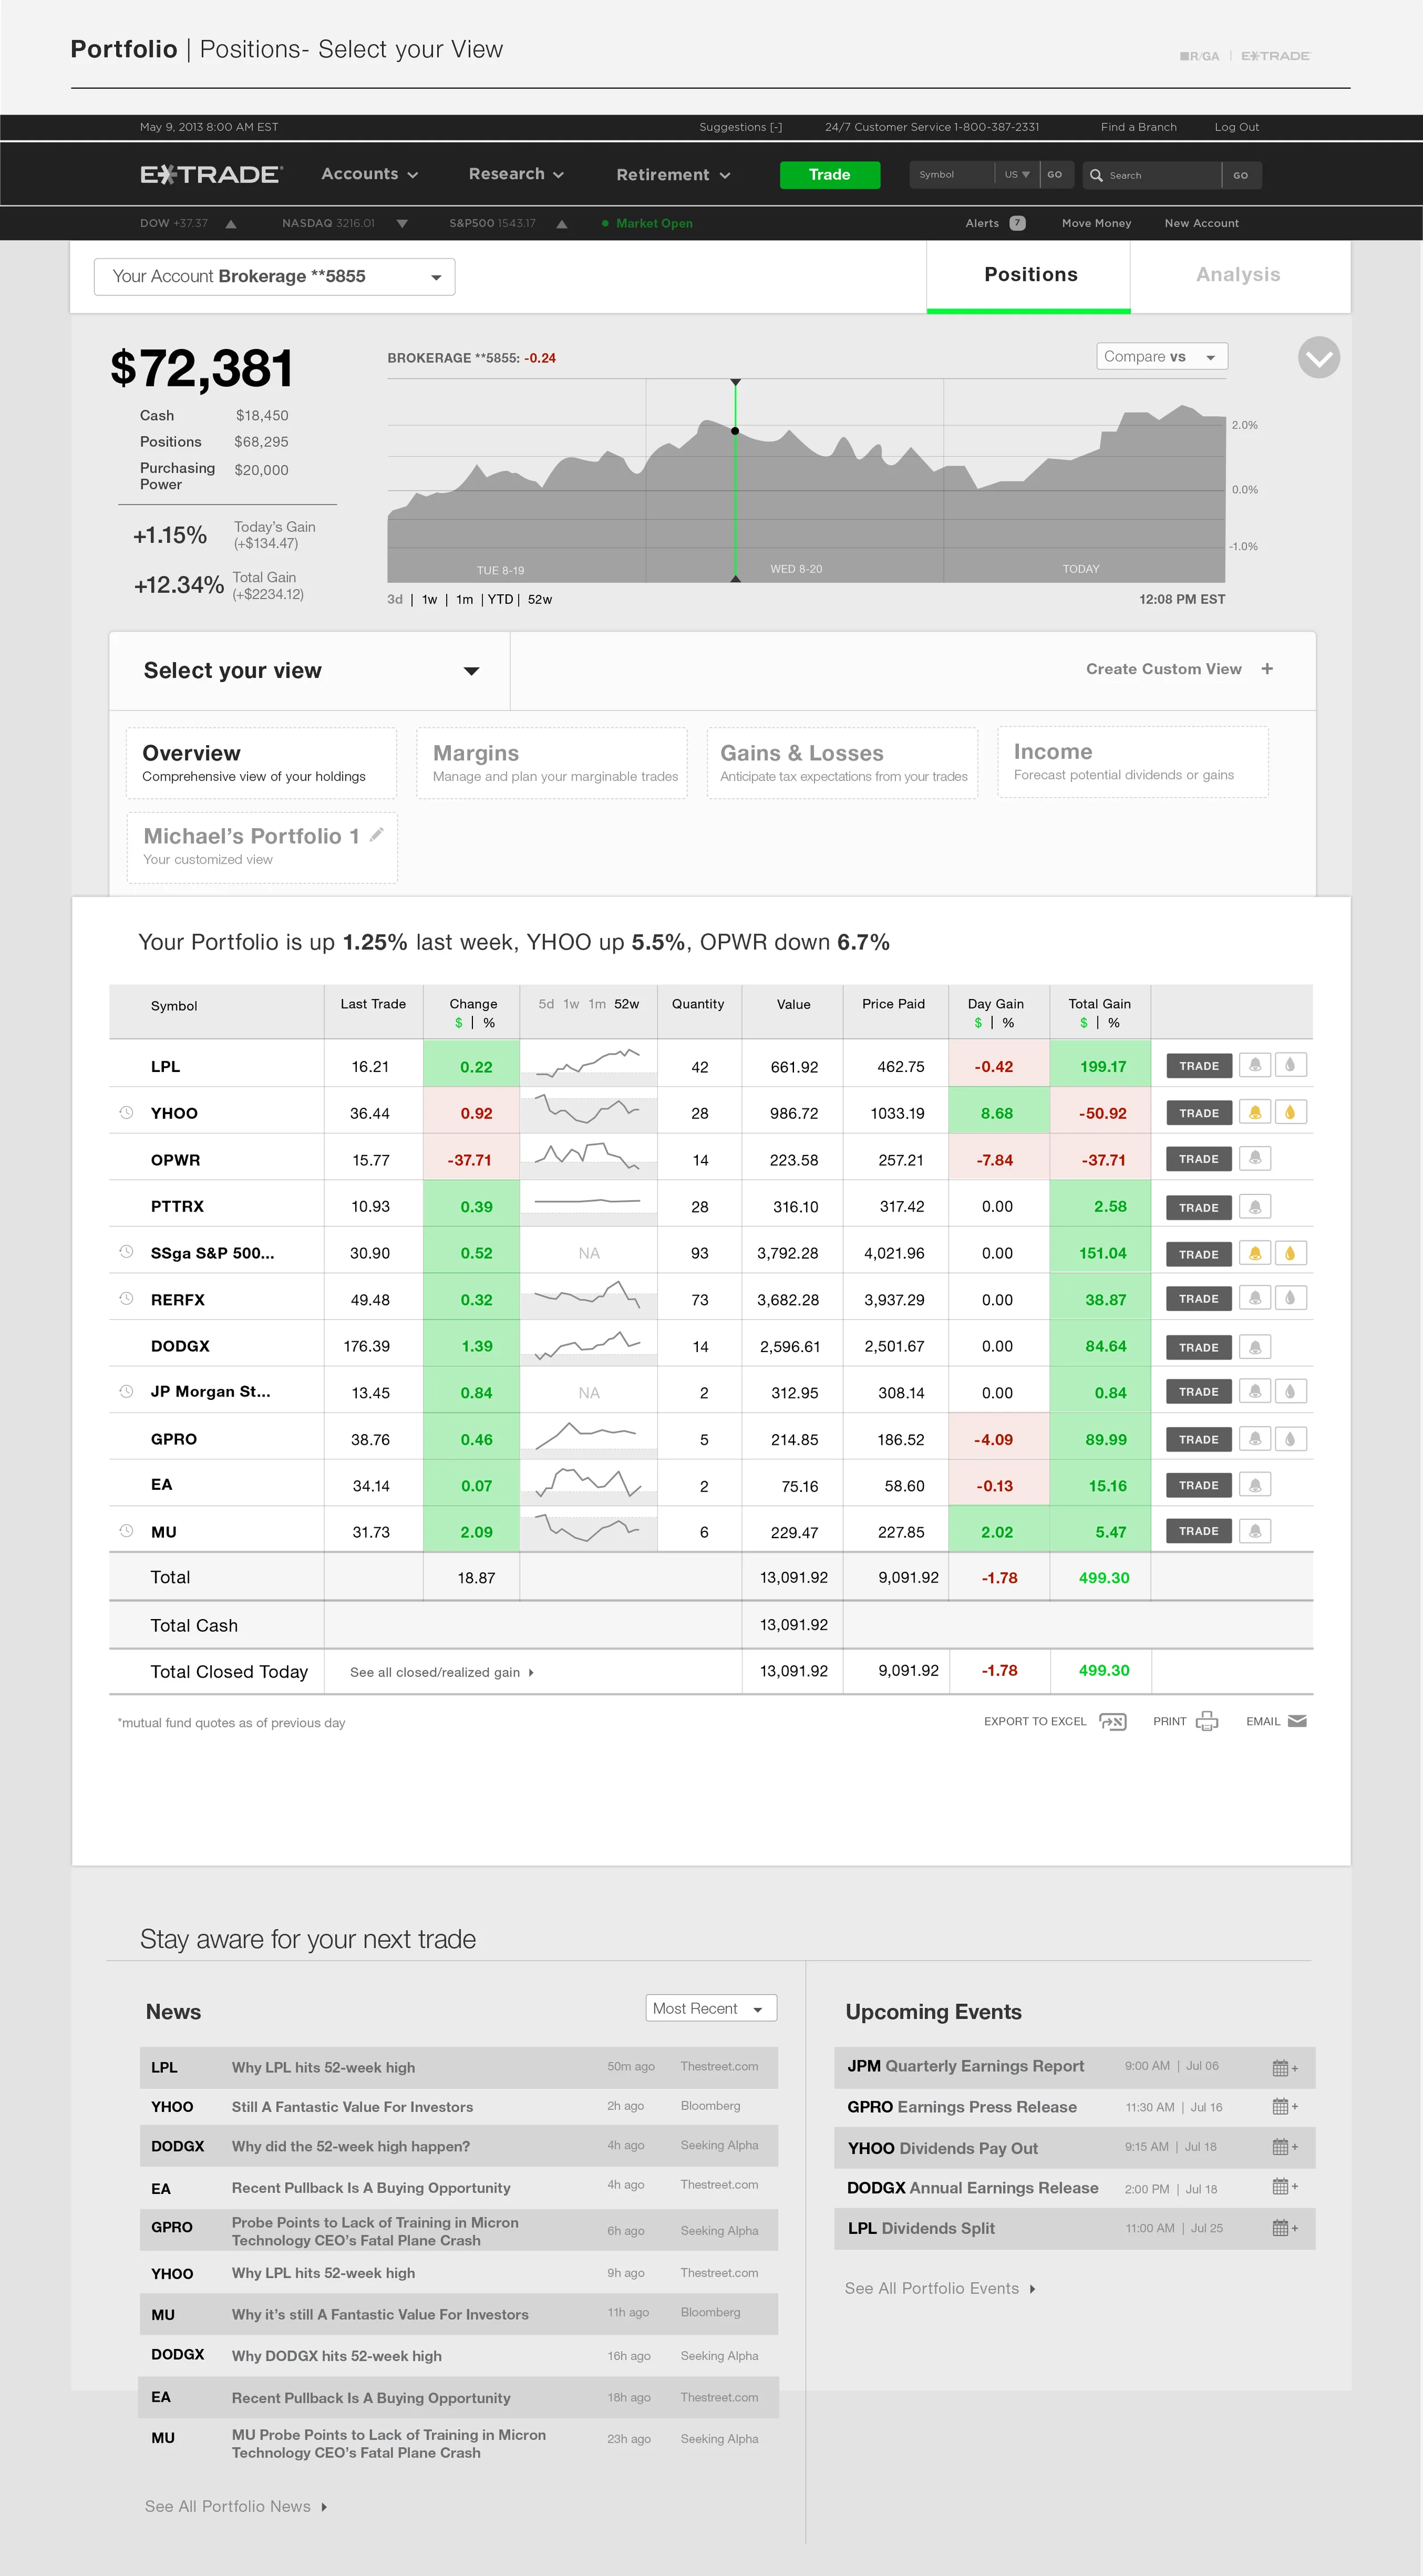Switch Day Gain column to percent view
The height and width of the screenshot is (2576, 1423).
pos(1008,1023)
